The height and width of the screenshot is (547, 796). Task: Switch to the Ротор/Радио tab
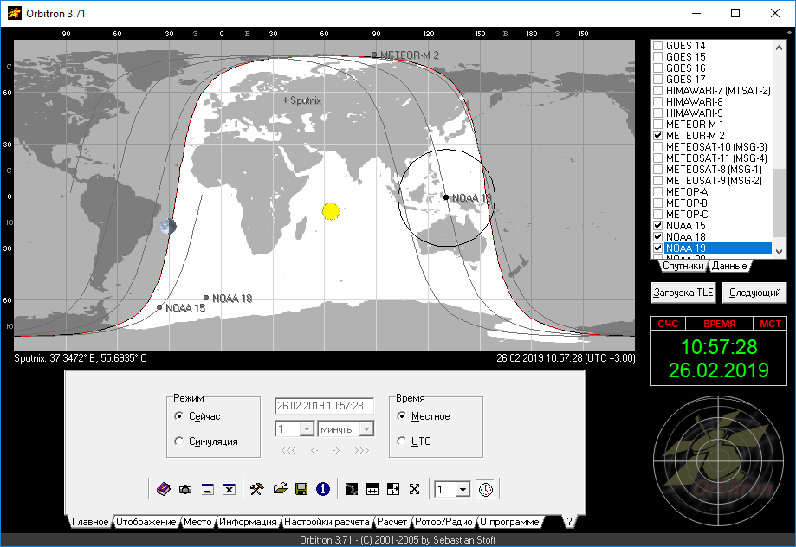(443, 522)
